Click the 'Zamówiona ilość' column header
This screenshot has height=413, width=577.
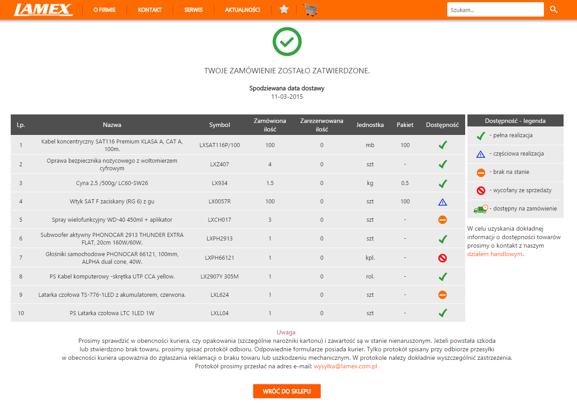click(270, 125)
